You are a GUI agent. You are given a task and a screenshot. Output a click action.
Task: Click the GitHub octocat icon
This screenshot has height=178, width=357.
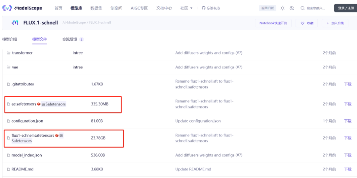click(204, 8)
